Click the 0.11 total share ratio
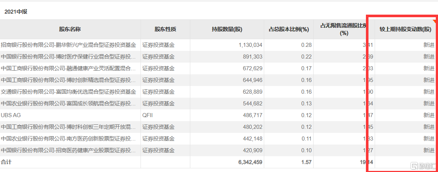This screenshot has height=172, width=438. pos(307,139)
